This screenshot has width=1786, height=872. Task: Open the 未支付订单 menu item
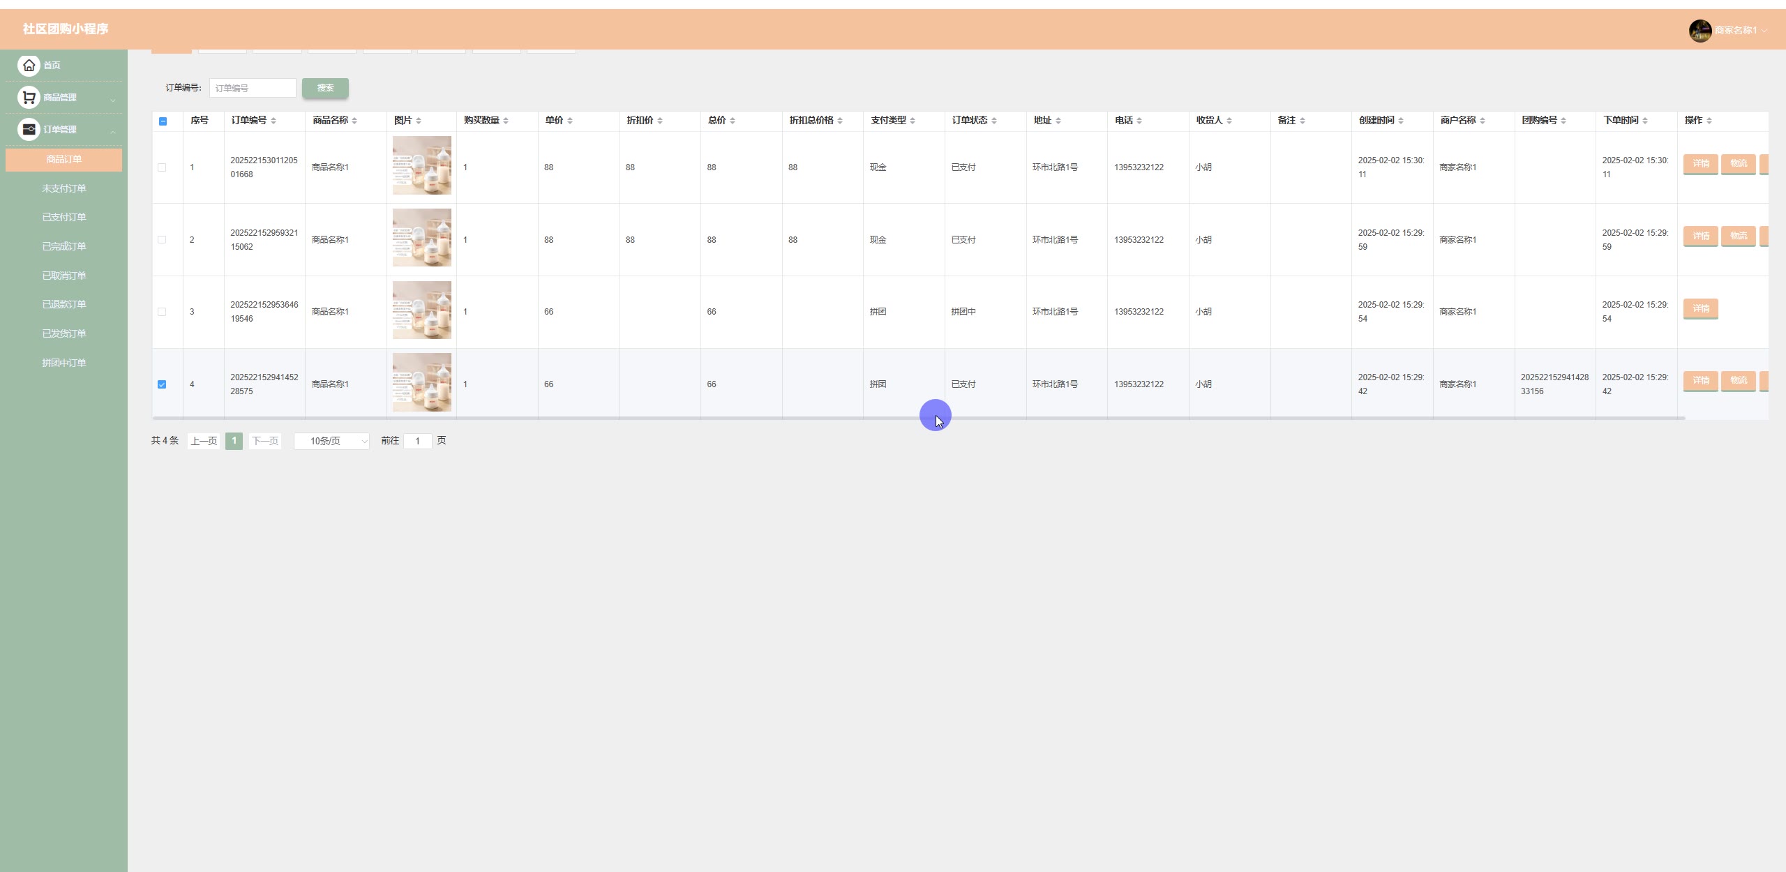coord(63,188)
